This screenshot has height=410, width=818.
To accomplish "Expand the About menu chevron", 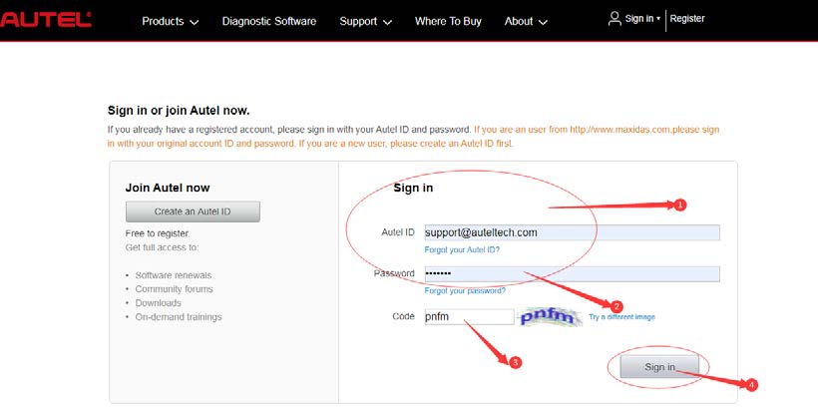I will (x=543, y=22).
